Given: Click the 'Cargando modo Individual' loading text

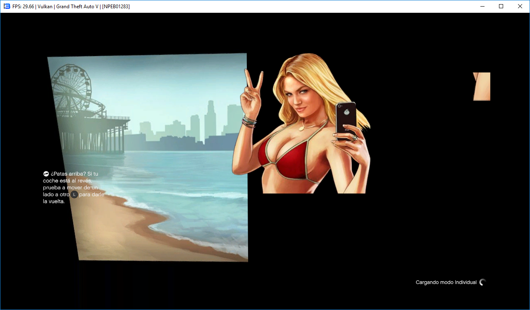Looking at the screenshot, I should [x=446, y=282].
